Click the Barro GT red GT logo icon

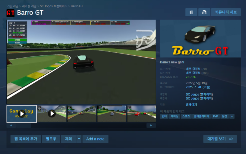(x=11, y=13)
